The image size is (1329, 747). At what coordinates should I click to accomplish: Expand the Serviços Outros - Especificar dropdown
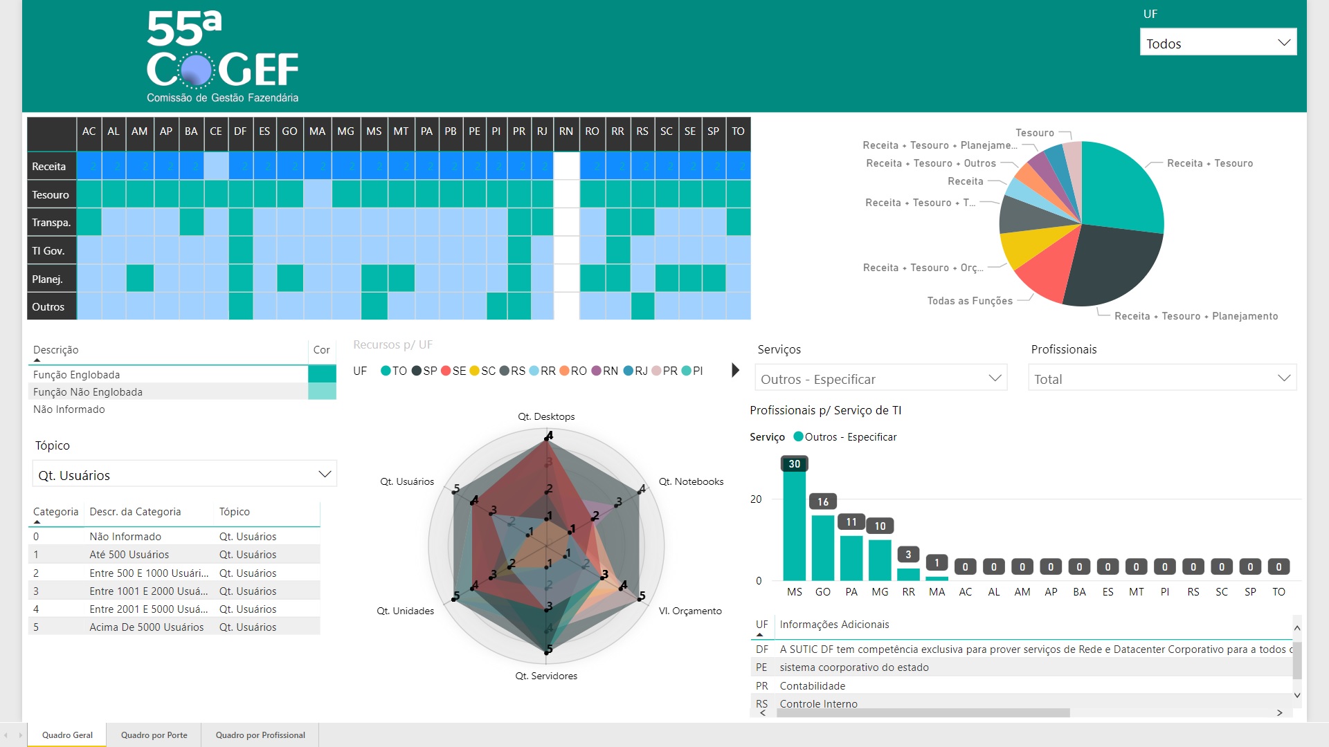[880, 379]
